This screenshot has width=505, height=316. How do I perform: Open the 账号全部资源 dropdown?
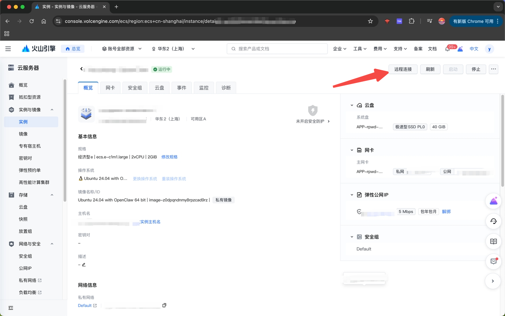[x=122, y=49]
